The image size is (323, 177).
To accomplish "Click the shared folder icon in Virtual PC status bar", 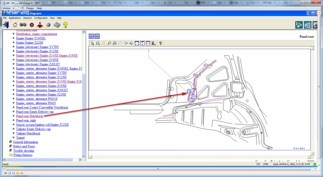I will 18,173.
